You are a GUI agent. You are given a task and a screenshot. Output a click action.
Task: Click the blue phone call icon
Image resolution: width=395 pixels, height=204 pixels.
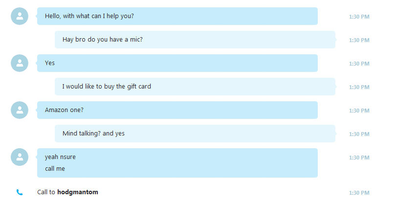(x=20, y=192)
